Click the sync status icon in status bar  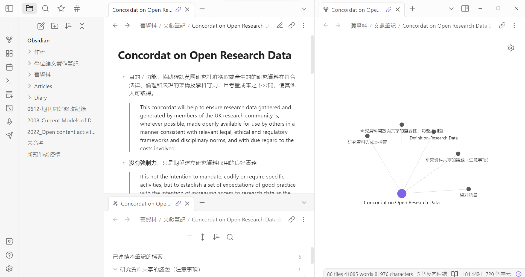518,274
